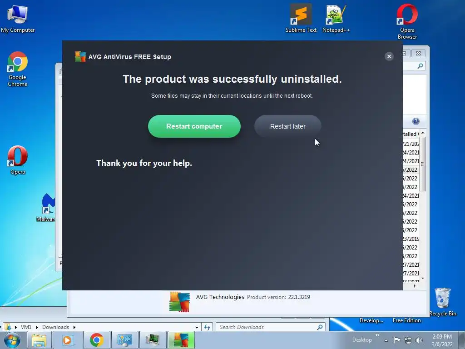This screenshot has width=465, height=349.
Task: Show hidden tray icons arrow
Action: (386, 340)
